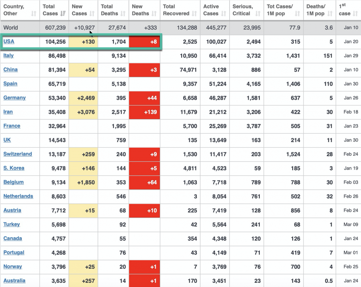Click the sort arrows in Country, Other header
361x287 pixels.
(x=33, y=14)
